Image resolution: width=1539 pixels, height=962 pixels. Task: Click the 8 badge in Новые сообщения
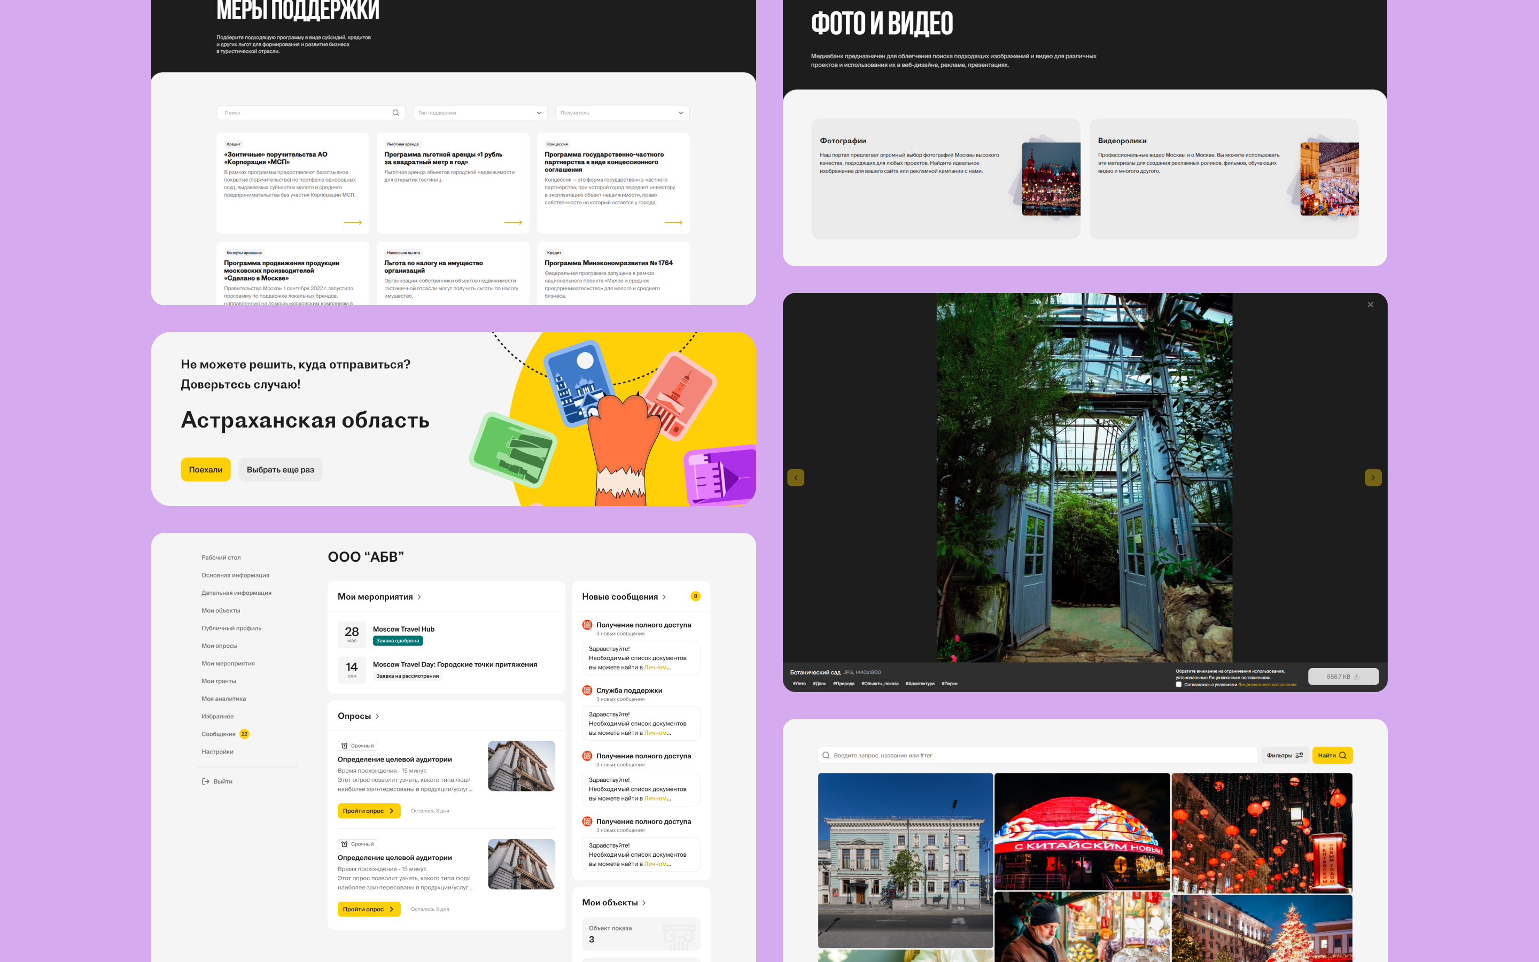tap(695, 596)
